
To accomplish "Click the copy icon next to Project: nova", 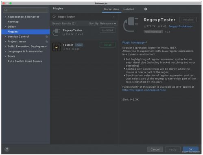I will click(46, 42).
